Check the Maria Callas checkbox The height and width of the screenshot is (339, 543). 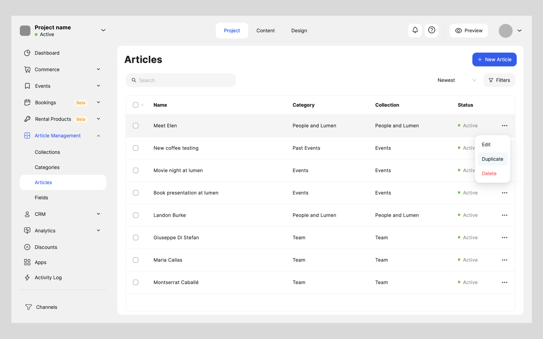(x=136, y=260)
